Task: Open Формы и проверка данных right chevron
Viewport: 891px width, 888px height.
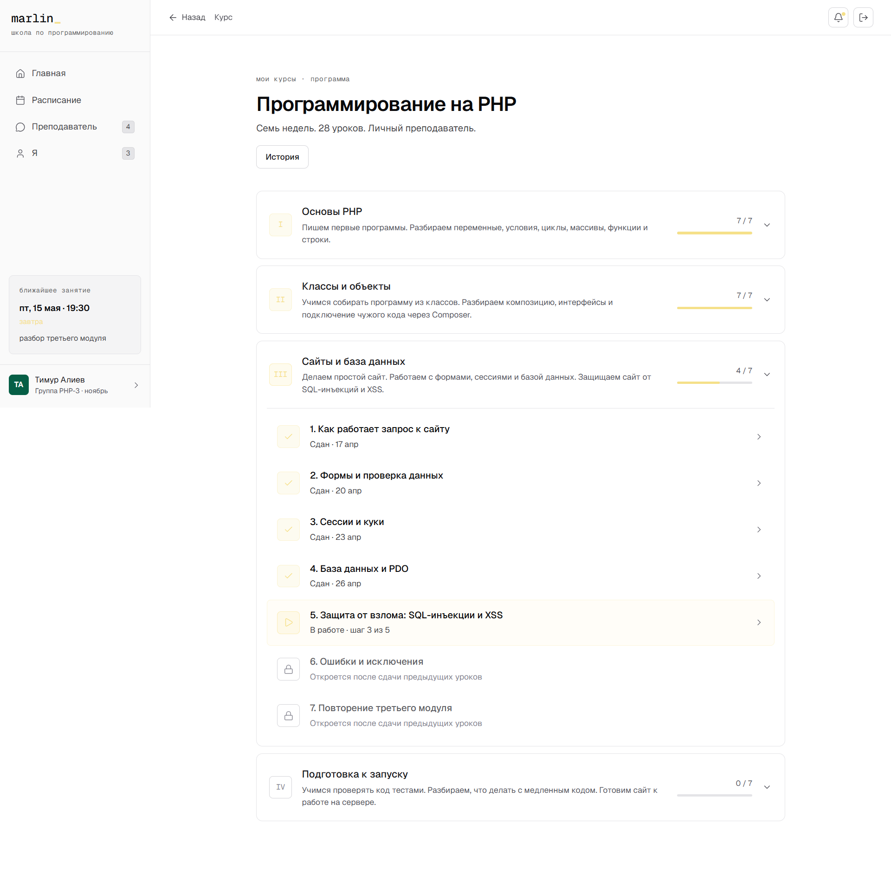Action: (x=759, y=483)
